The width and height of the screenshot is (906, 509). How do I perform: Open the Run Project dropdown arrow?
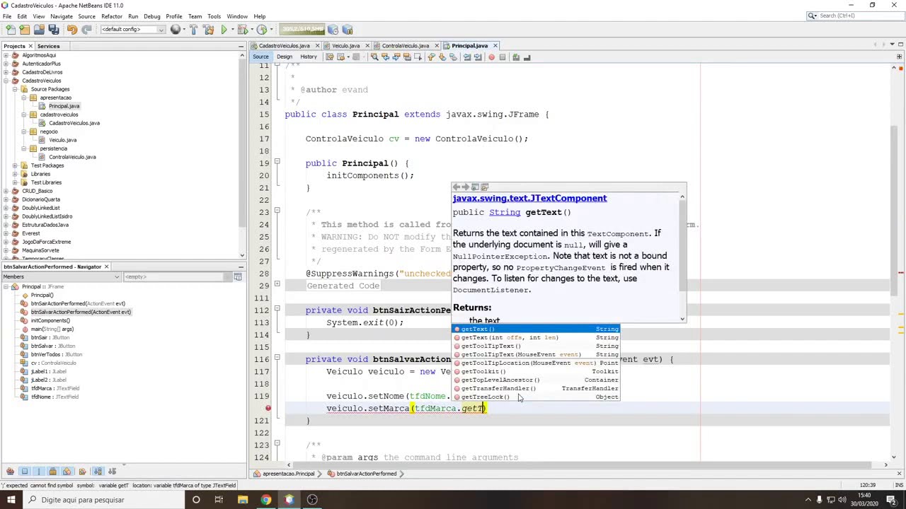[233, 30]
